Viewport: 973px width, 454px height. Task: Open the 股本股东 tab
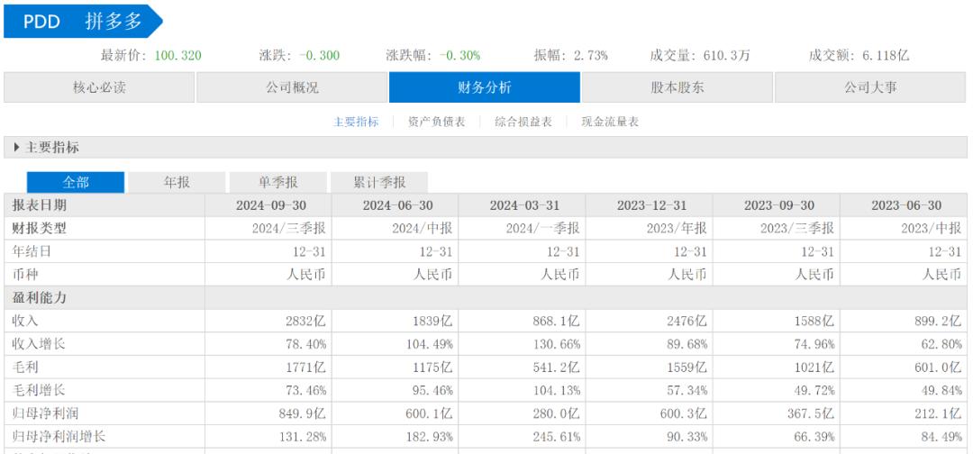tap(677, 87)
